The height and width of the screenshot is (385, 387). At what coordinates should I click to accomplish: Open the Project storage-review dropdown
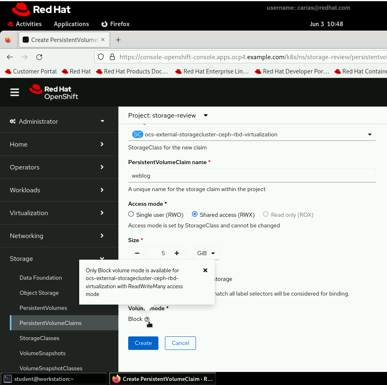click(x=168, y=116)
